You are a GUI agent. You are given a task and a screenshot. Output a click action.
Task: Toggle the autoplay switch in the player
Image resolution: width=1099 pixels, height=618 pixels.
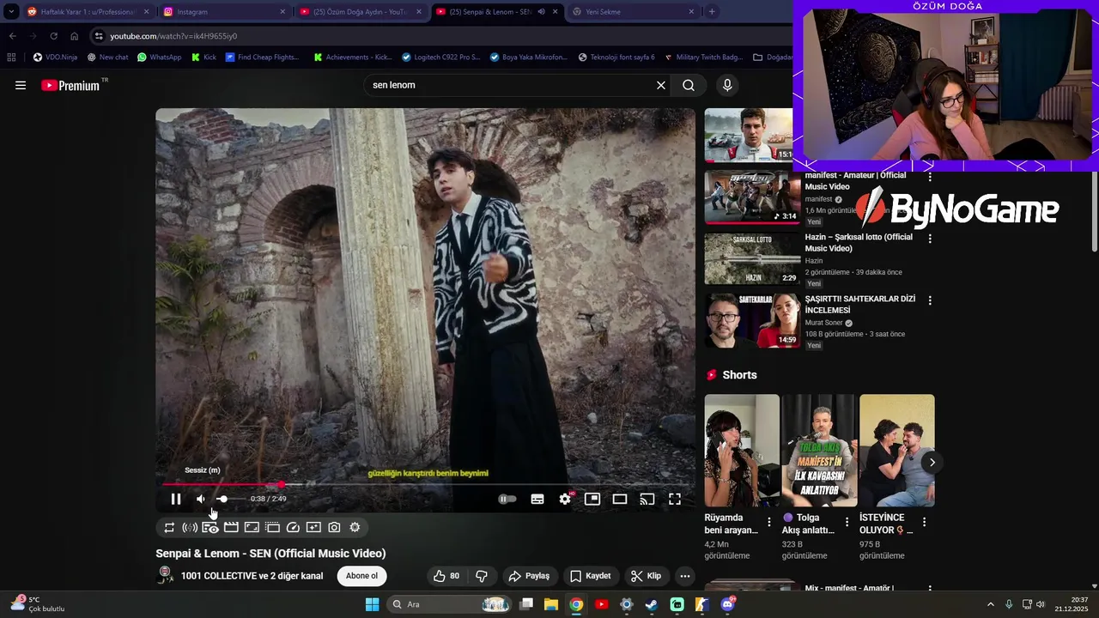508,499
